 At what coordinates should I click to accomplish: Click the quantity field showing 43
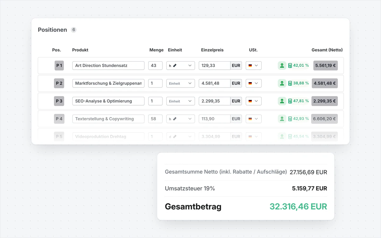tap(155, 65)
